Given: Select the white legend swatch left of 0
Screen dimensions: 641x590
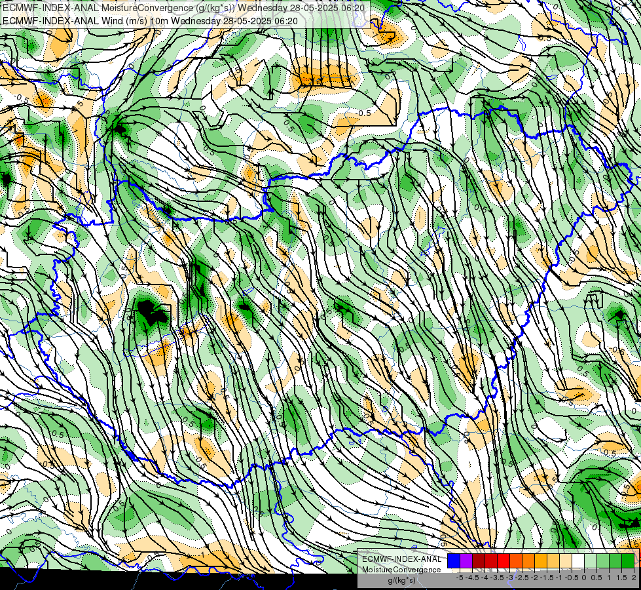Looking at the screenshot, I should 578,561.
